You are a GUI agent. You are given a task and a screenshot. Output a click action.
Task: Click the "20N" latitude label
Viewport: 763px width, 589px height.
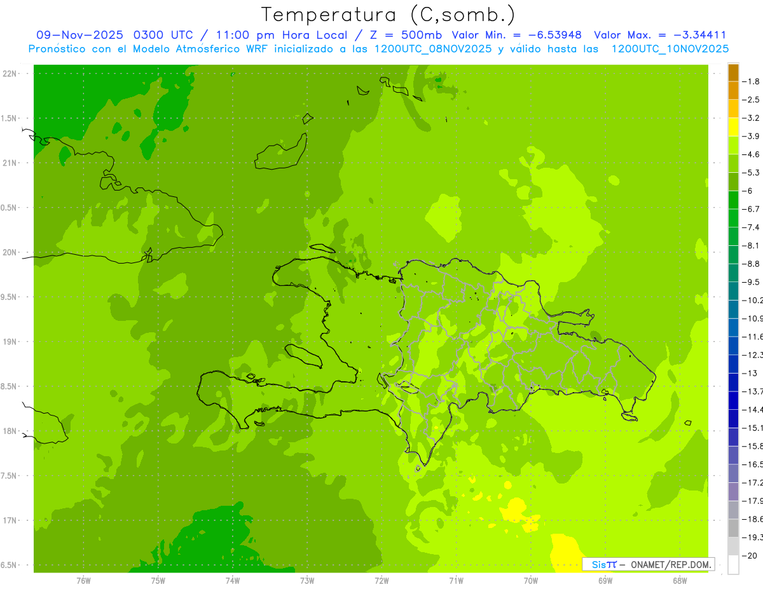10,252
